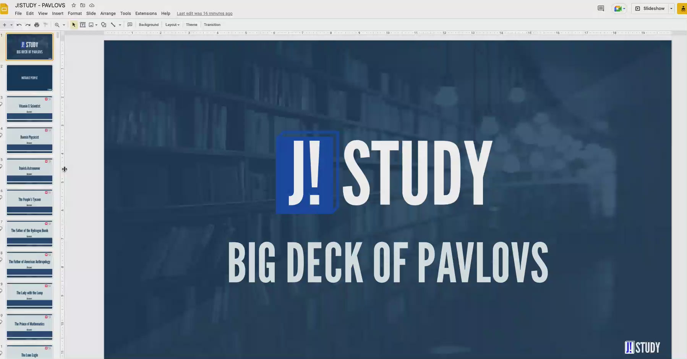Open comment history in the header

coord(601,8)
